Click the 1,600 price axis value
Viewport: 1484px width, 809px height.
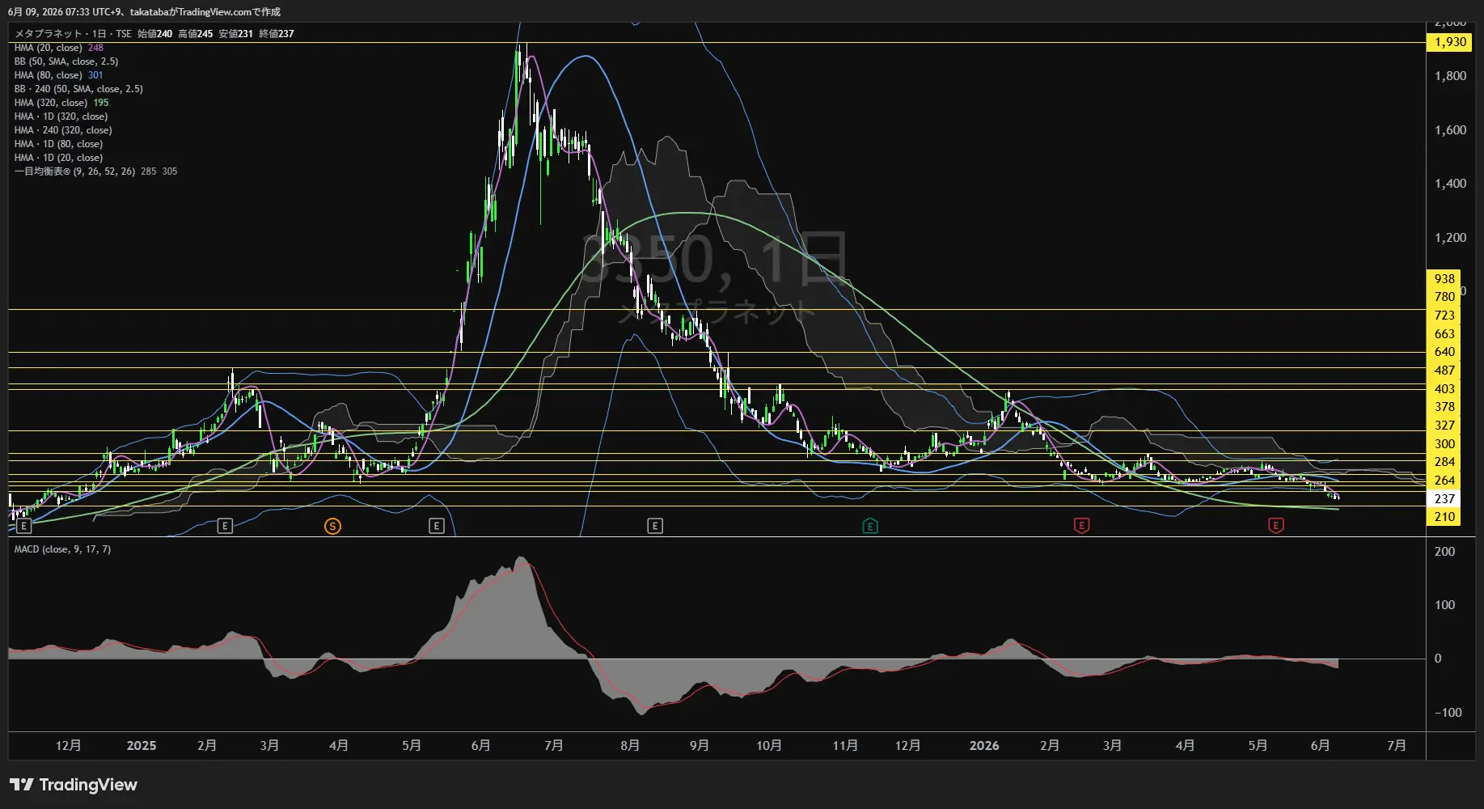(1450, 130)
